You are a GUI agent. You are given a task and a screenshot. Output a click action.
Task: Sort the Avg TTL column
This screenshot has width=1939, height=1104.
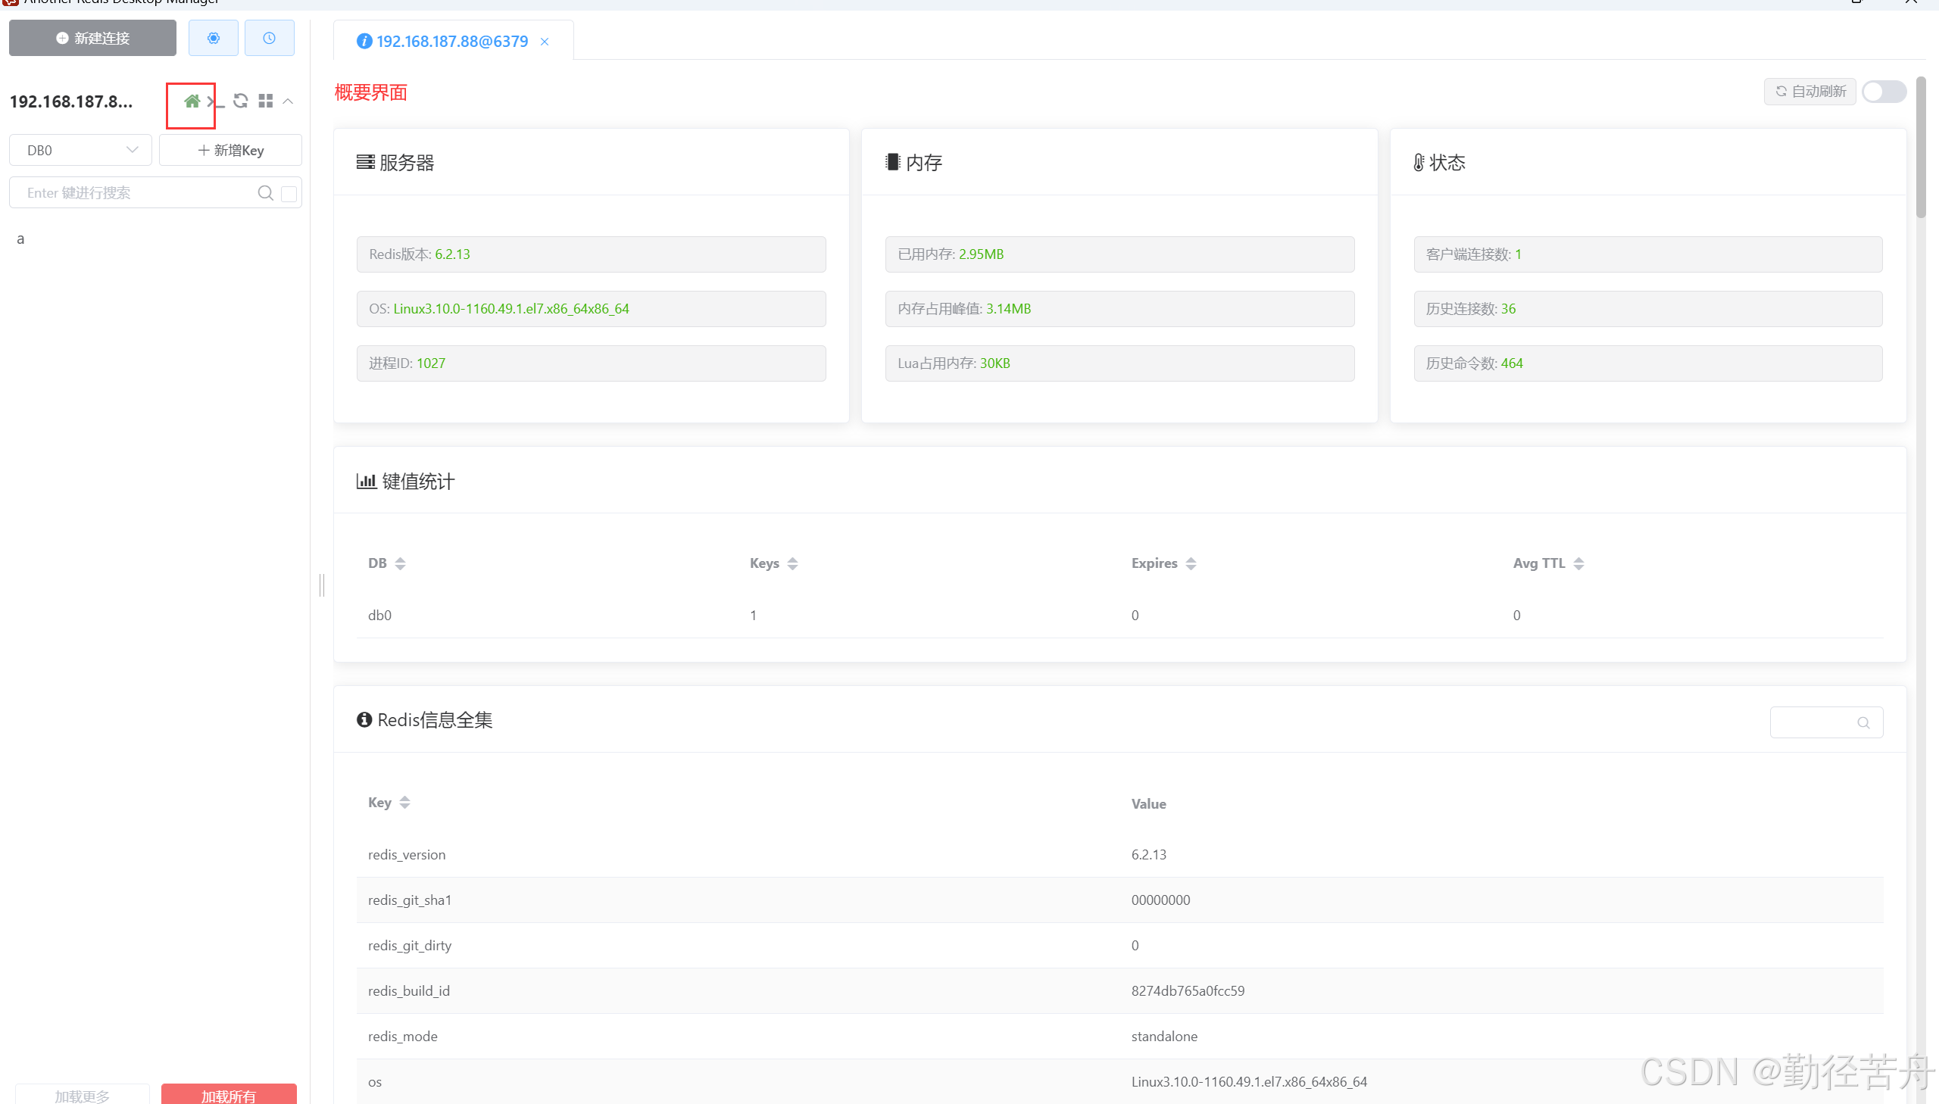[x=1578, y=563]
